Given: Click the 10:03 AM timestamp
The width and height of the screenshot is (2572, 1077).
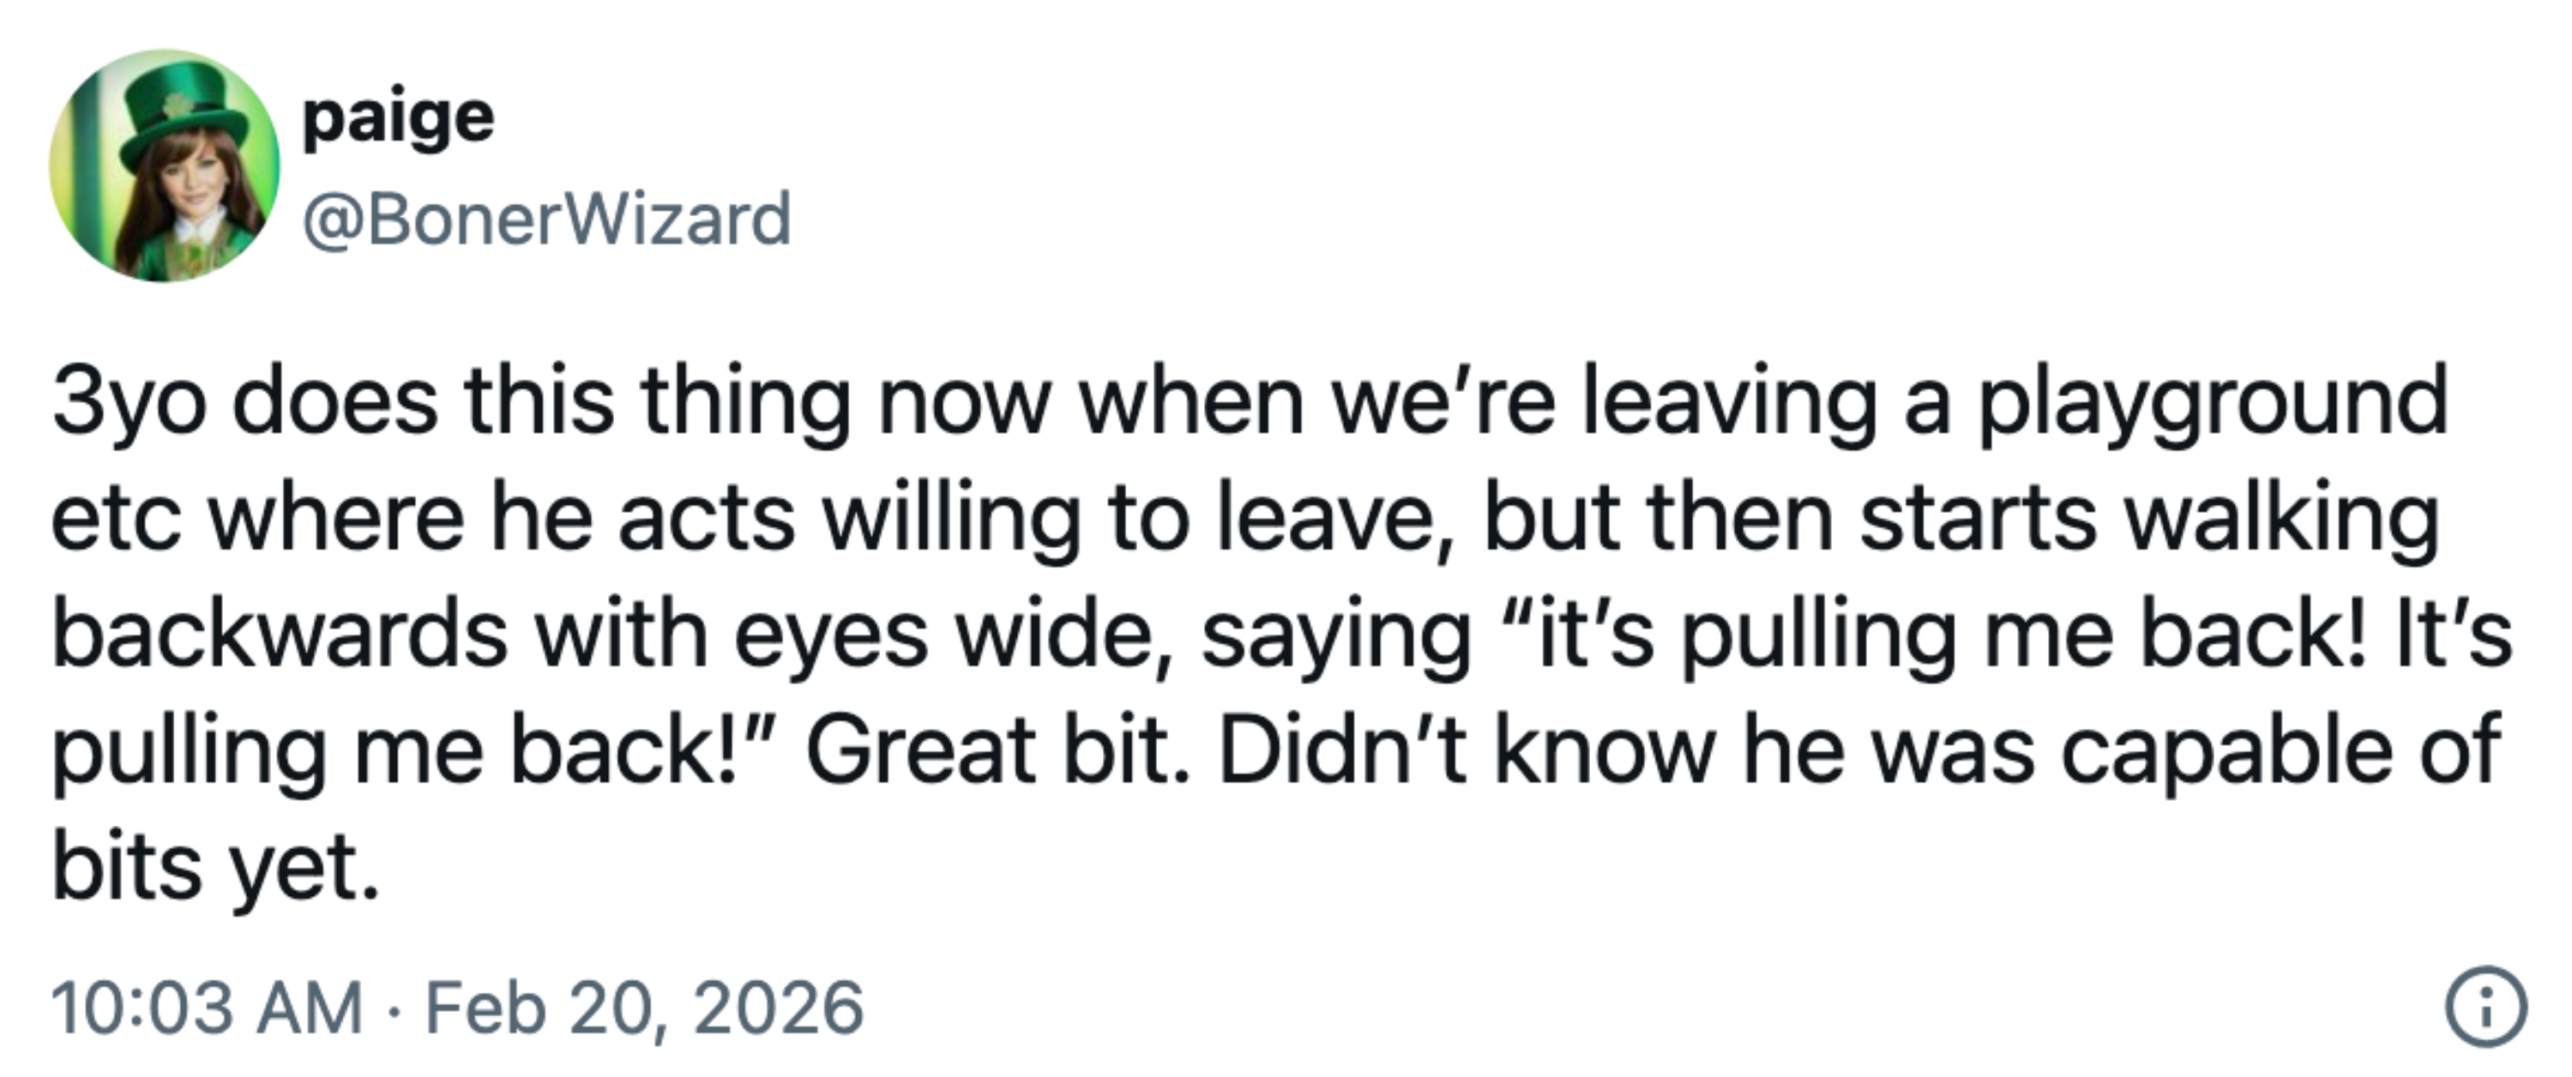Looking at the screenshot, I should pyautogui.click(x=207, y=1008).
